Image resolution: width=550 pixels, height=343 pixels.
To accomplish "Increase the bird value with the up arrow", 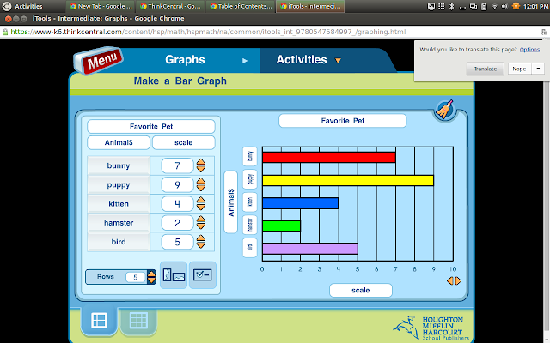I will pyautogui.click(x=200, y=238).
